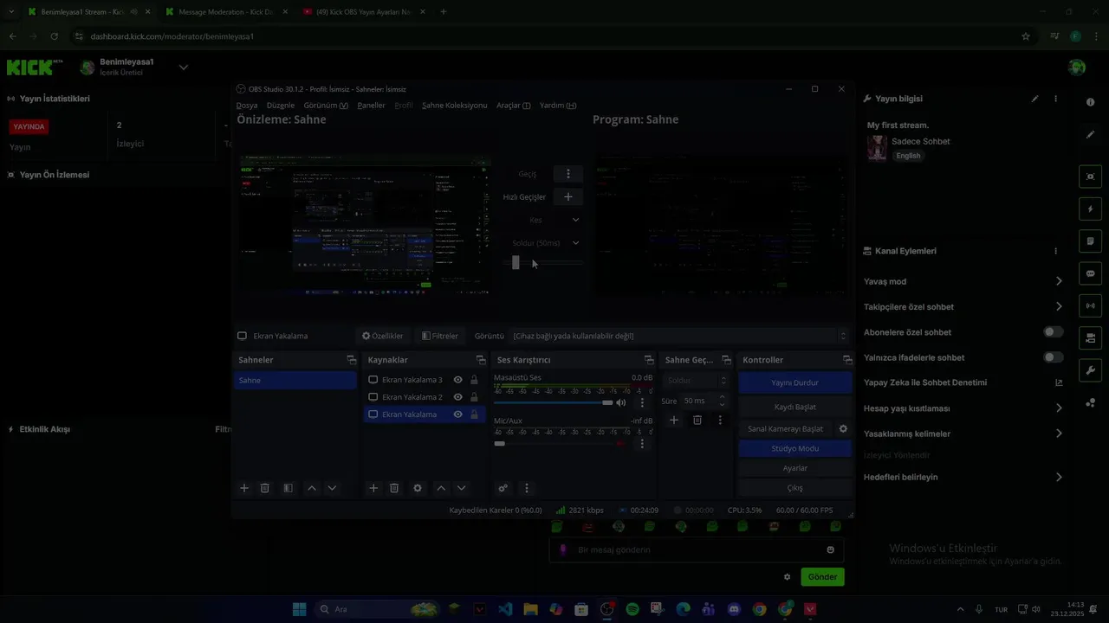Toggle lock on Ekran Yakalama 3

(x=474, y=380)
